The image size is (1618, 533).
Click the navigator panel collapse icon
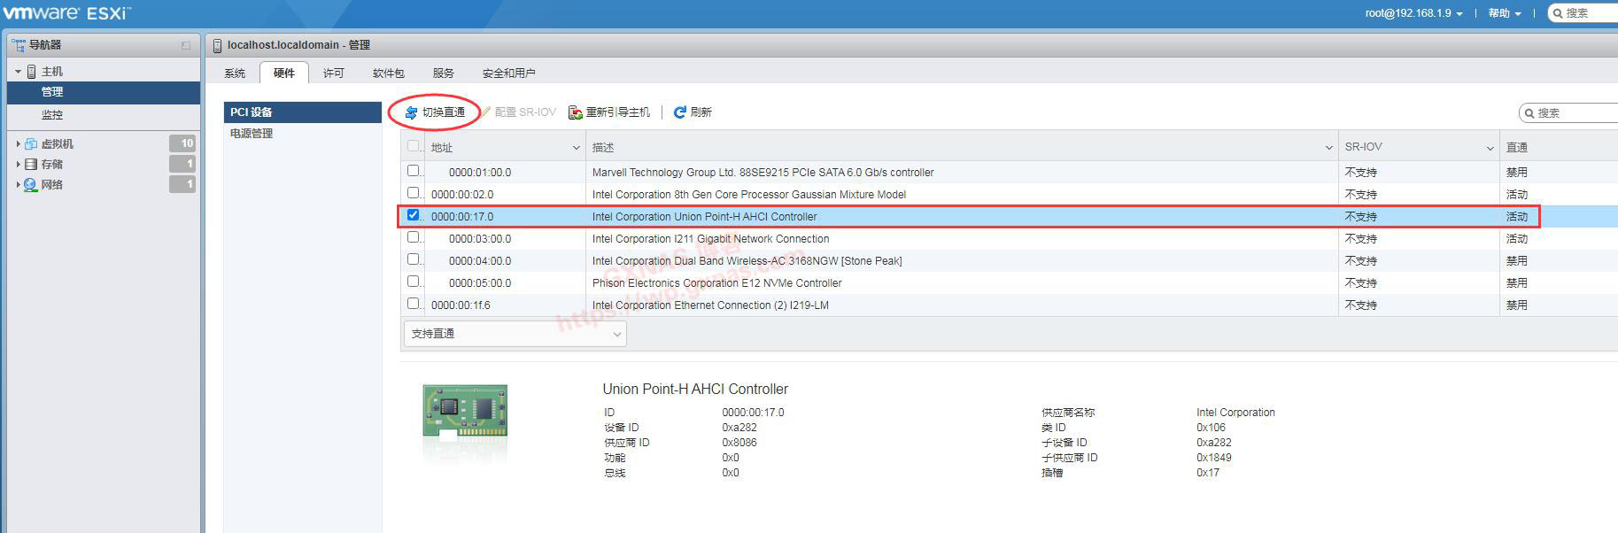tap(186, 45)
